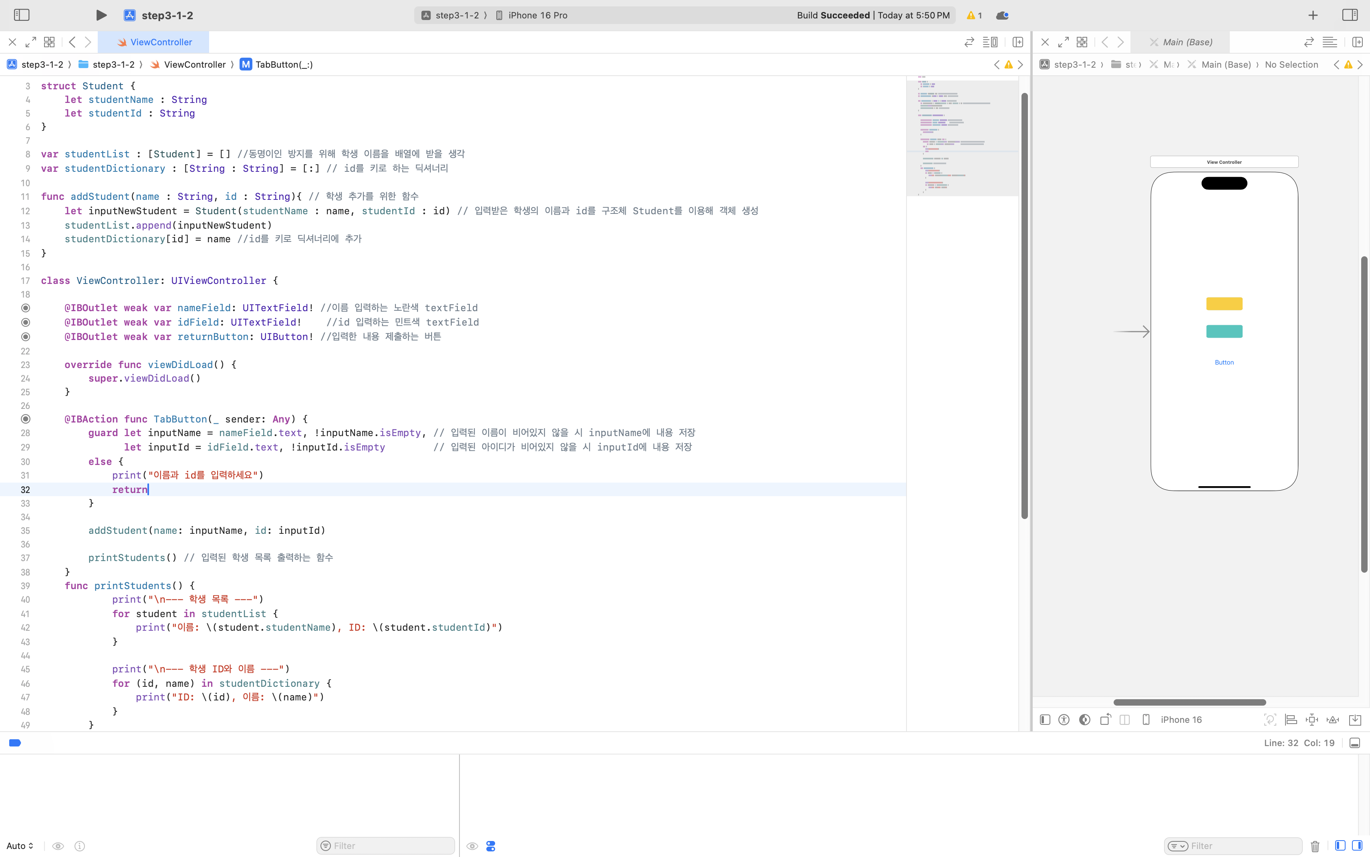Open the Resolve Auto Layout Issues menu
The width and height of the screenshot is (1370, 857).
[1333, 720]
